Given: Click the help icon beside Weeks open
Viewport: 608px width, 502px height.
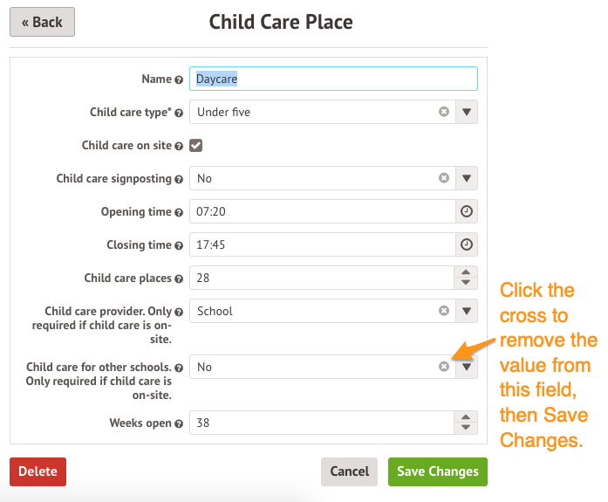Looking at the screenshot, I should [179, 423].
